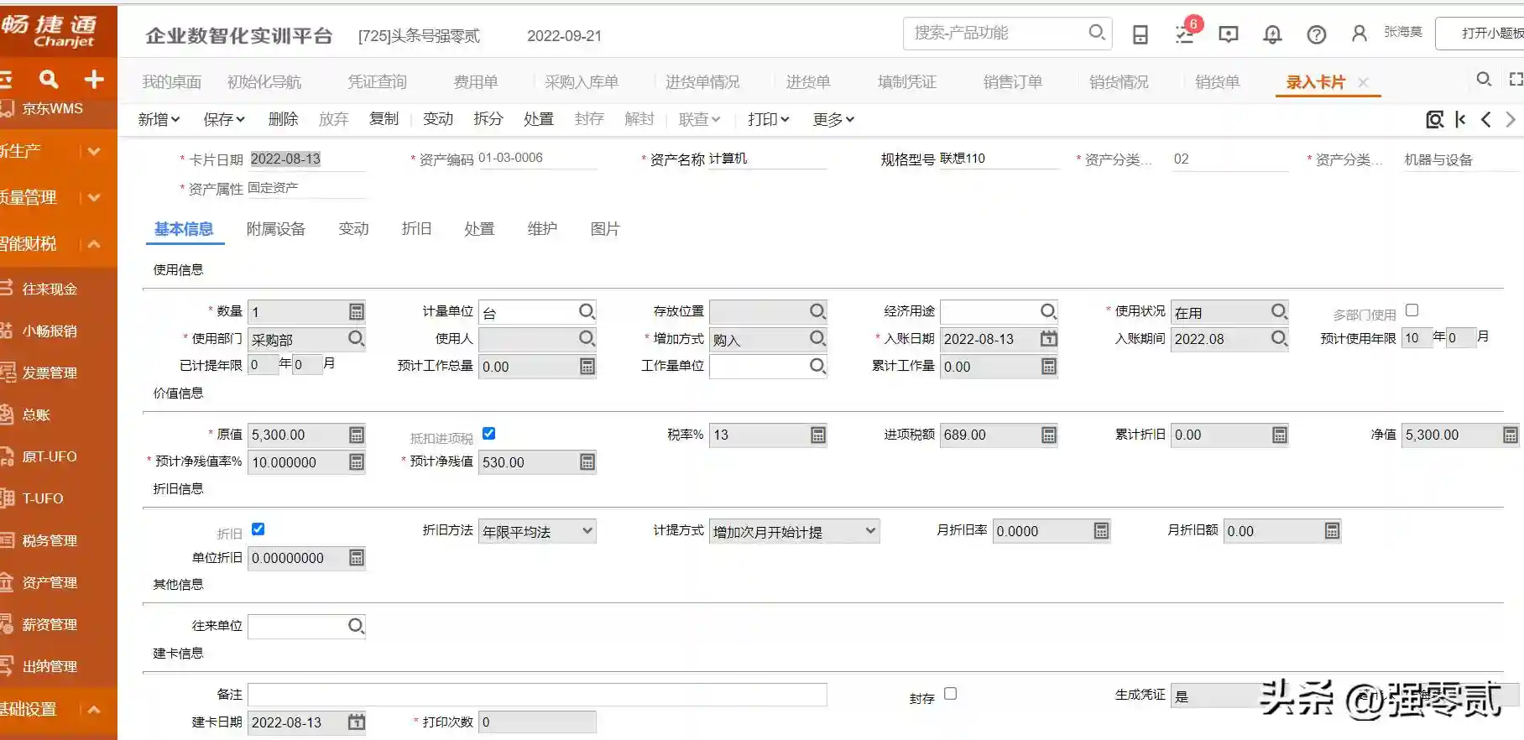Screen dimensions: 1524x740
Task: Expand the 新增 dropdown menu
Action: pyautogui.click(x=159, y=119)
